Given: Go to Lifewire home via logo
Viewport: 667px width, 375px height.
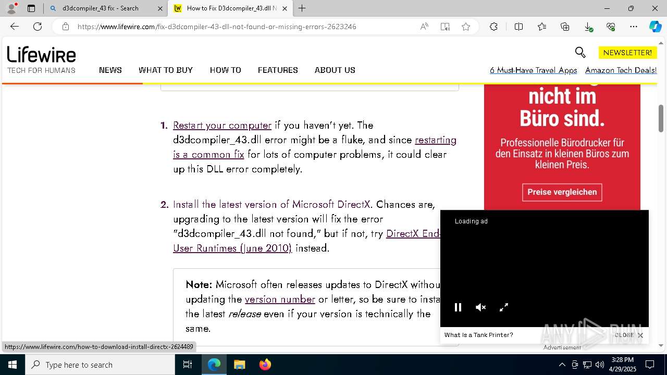Looking at the screenshot, I should point(41,55).
